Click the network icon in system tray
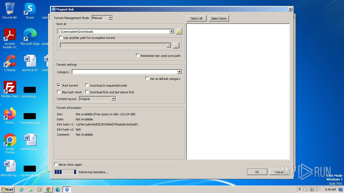344x193 pixels. (x=312, y=190)
